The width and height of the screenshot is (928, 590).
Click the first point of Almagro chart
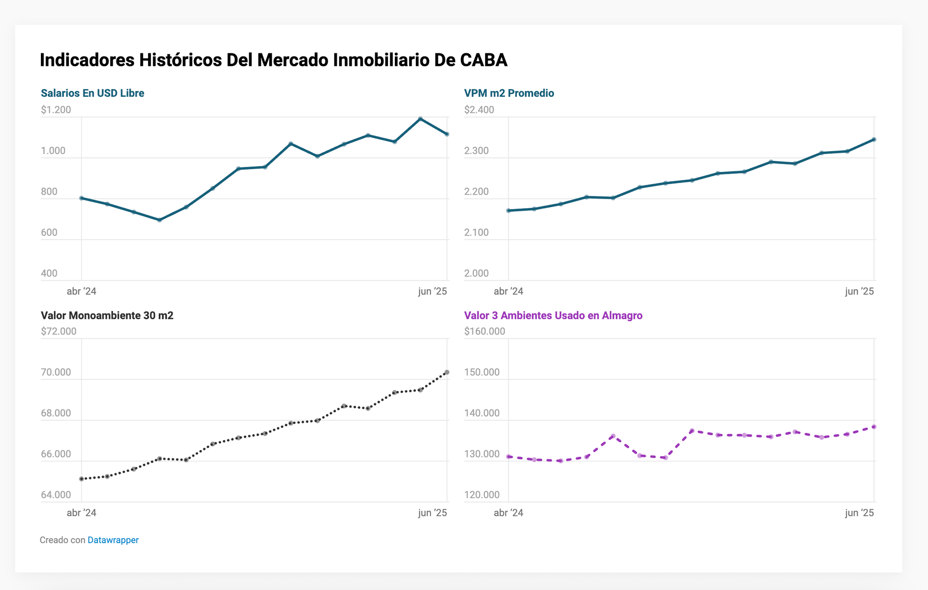point(509,457)
